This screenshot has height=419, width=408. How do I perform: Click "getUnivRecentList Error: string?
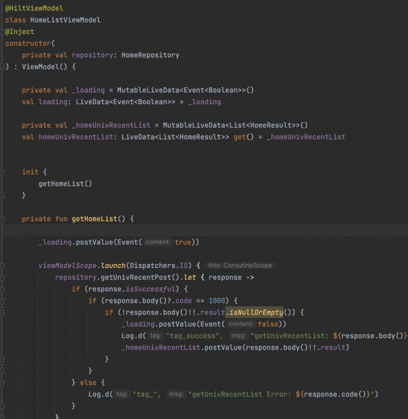(x=239, y=395)
